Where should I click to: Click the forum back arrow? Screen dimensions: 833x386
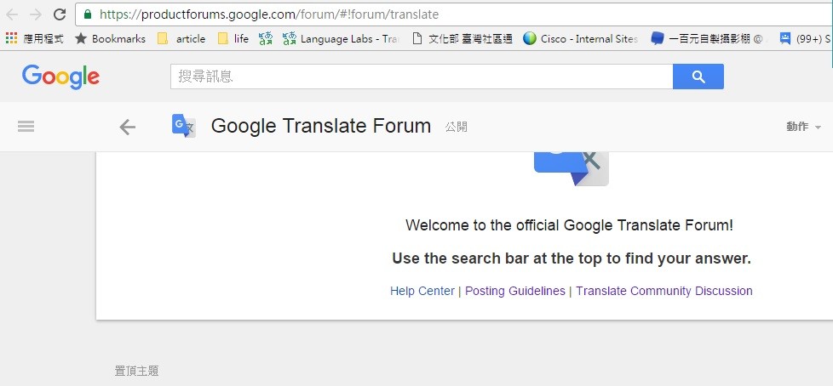click(x=128, y=127)
